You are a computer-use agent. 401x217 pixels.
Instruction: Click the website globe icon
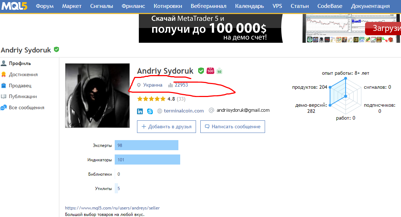[160, 111]
